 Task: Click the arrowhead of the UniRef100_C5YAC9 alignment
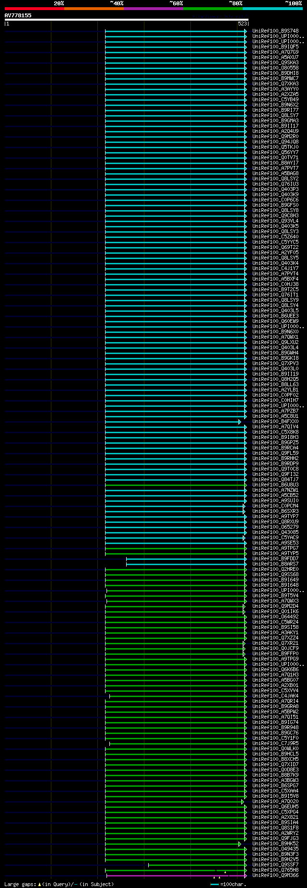tap(244, 538)
